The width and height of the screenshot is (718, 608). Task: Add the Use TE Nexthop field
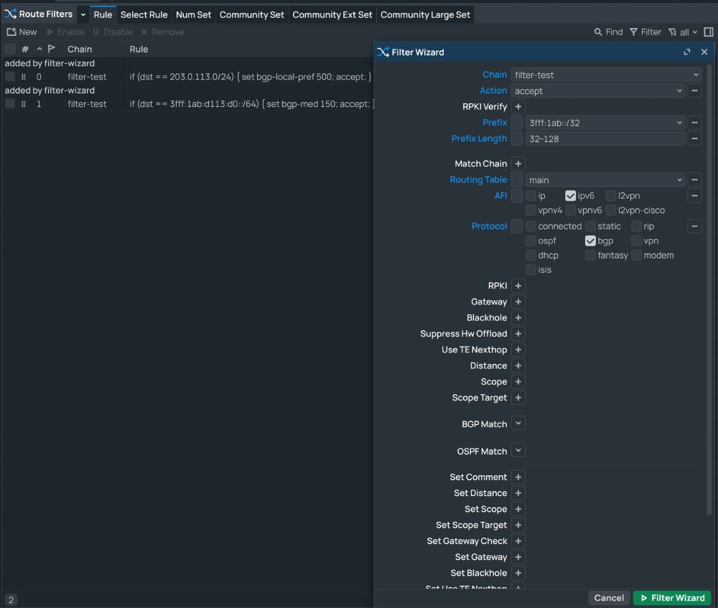[518, 350]
